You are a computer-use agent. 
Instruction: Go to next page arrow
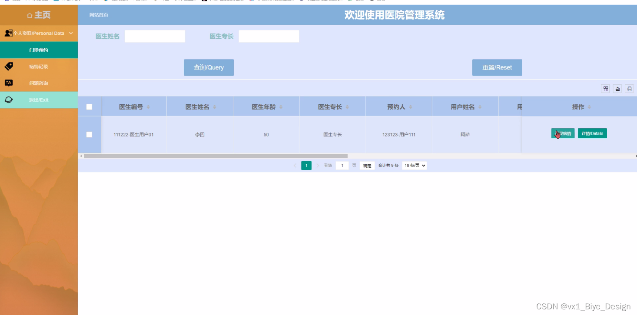[318, 166]
